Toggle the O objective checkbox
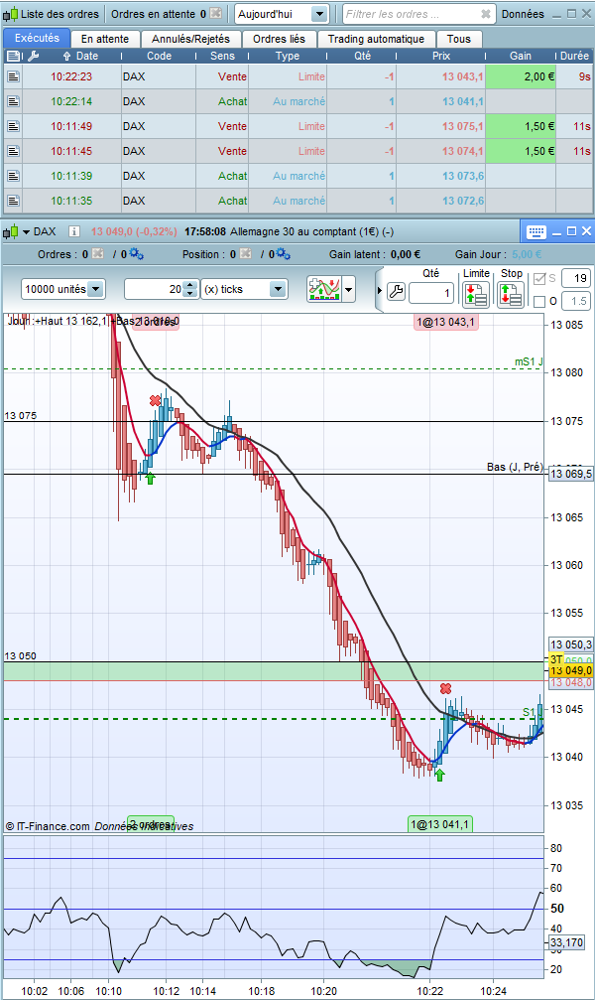The width and height of the screenshot is (595, 1000). pos(539,301)
